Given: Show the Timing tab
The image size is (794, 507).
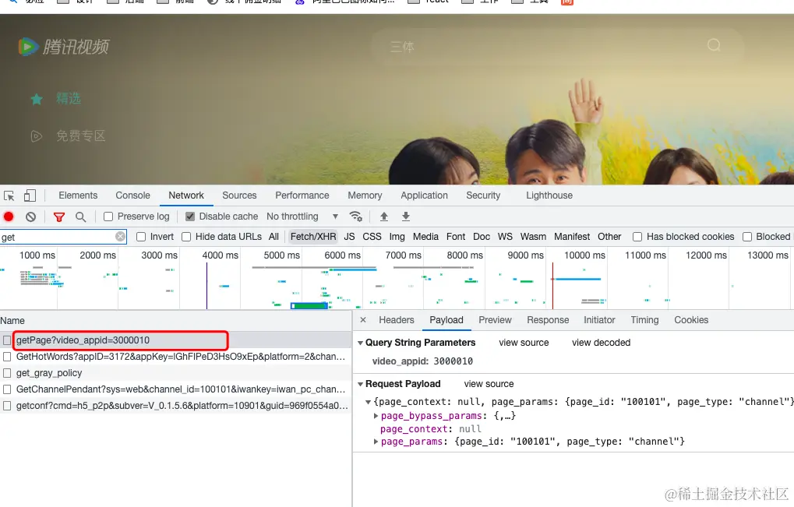Looking at the screenshot, I should [644, 320].
